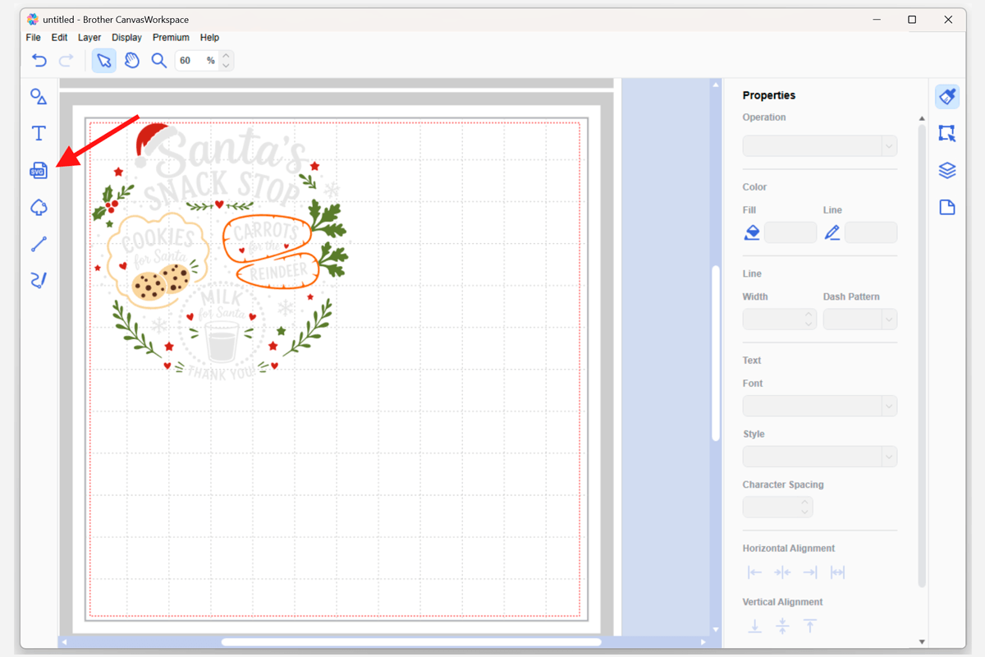Maximize the CanvasWorkspace window
The width and height of the screenshot is (985, 657).
coord(912,20)
